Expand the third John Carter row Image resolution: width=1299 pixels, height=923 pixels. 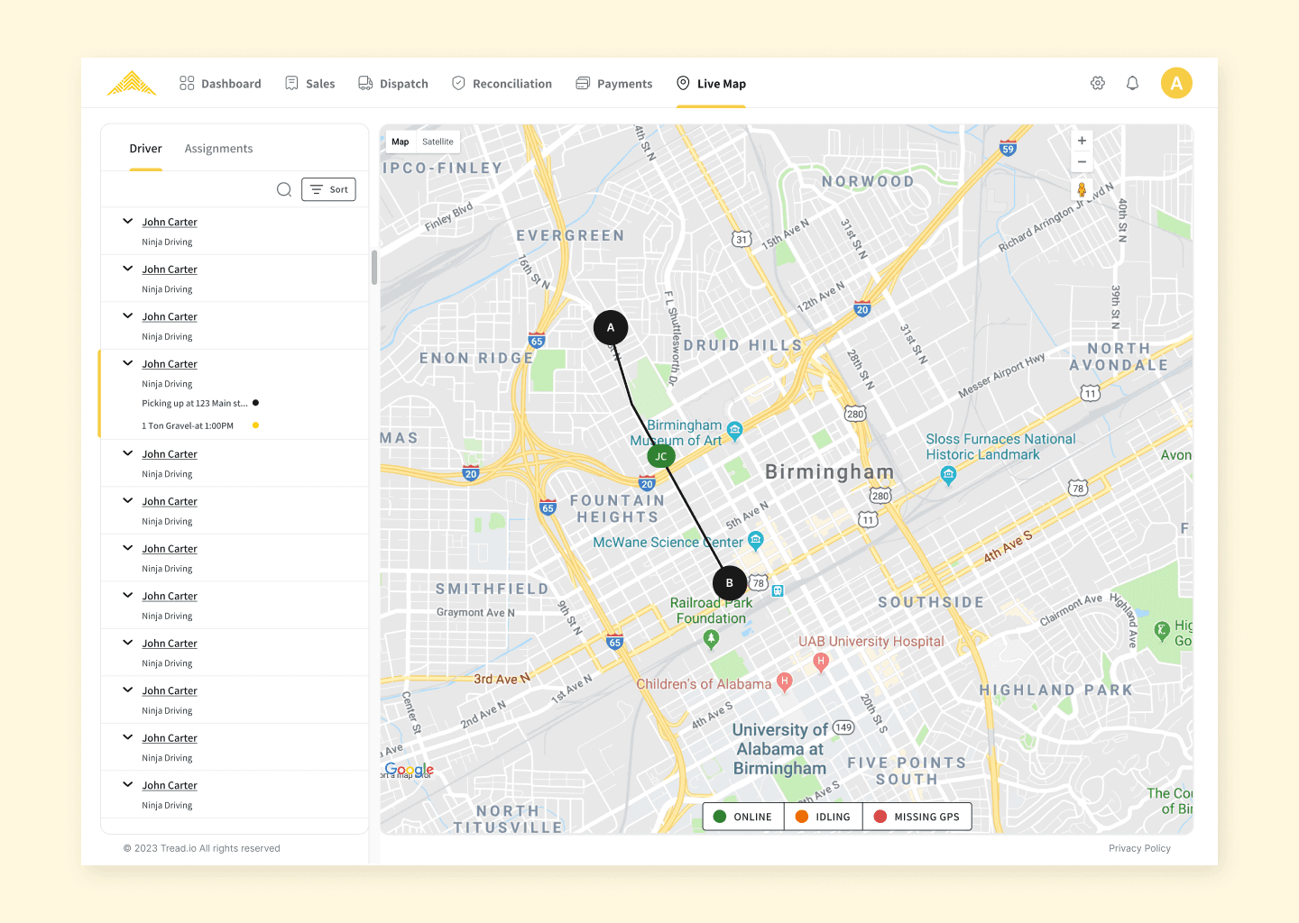click(128, 315)
